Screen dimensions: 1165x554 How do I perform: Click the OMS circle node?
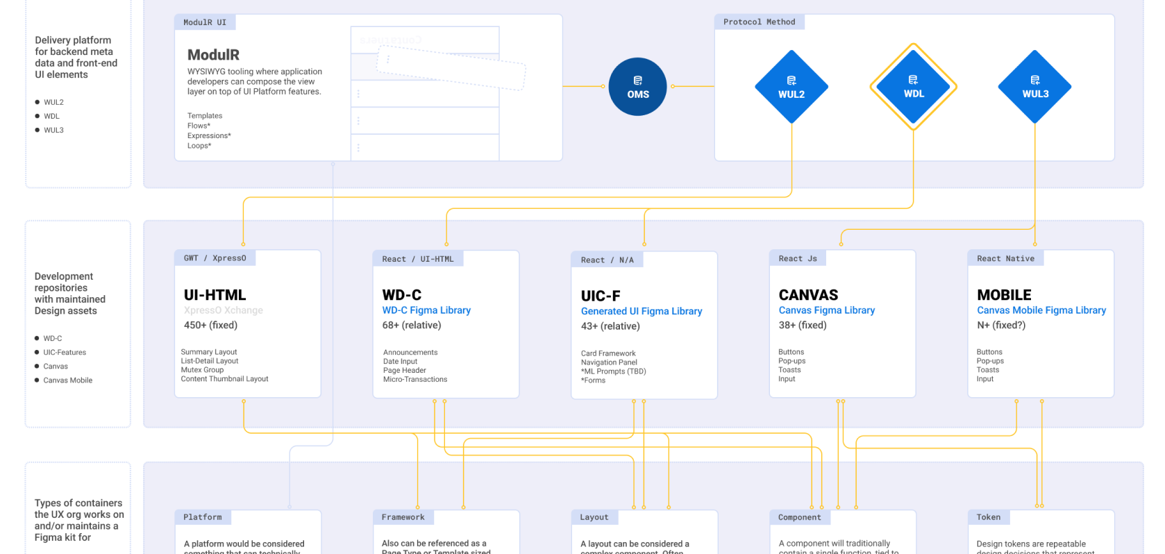pos(637,87)
